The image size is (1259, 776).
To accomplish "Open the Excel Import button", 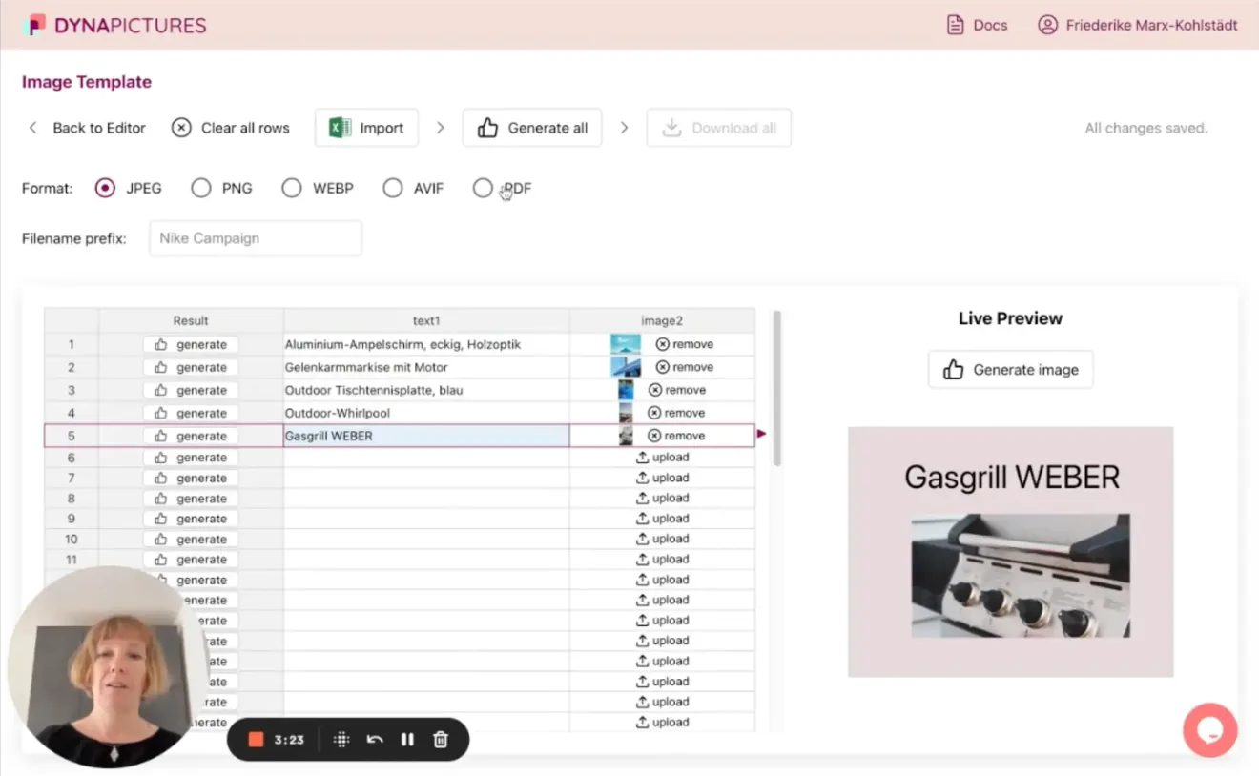I will pyautogui.click(x=366, y=128).
